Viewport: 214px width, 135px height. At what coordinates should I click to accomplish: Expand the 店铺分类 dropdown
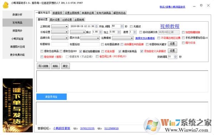(60, 38)
